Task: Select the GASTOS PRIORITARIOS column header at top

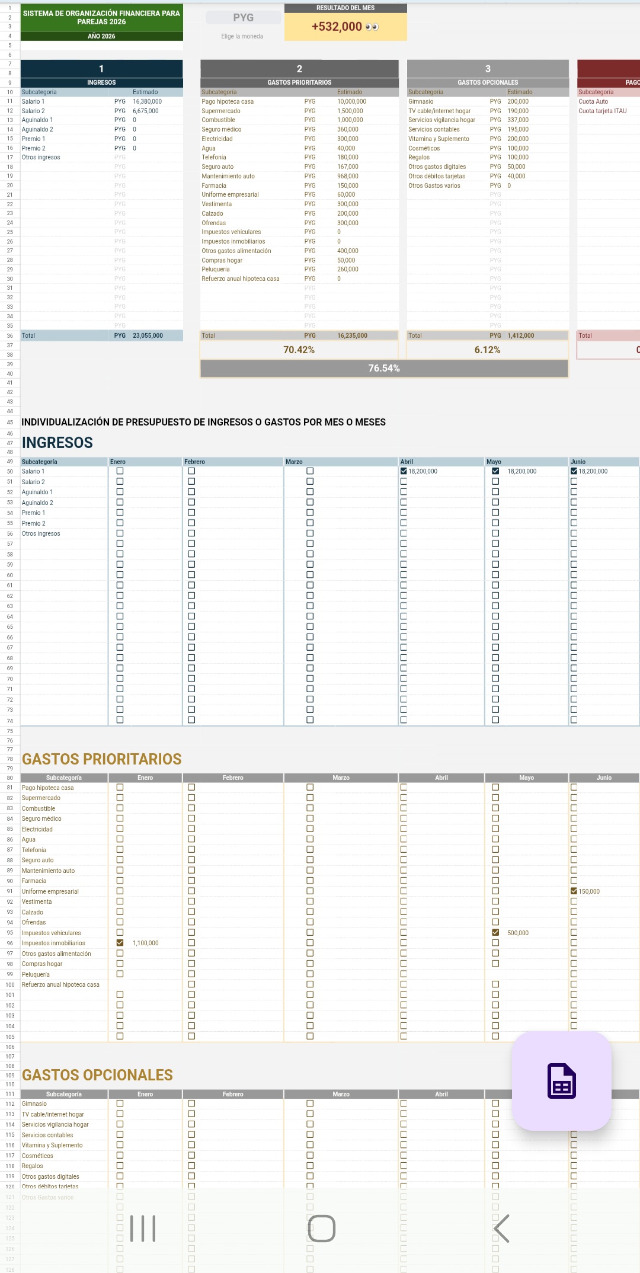Action: [299, 82]
